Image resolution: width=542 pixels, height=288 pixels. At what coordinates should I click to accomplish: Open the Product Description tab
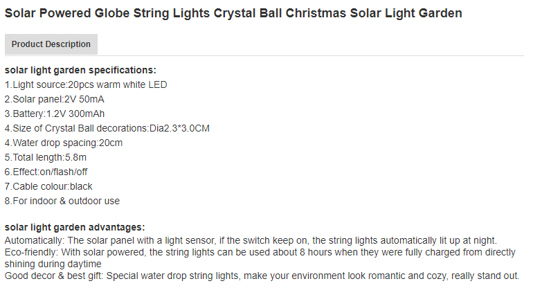click(x=51, y=44)
